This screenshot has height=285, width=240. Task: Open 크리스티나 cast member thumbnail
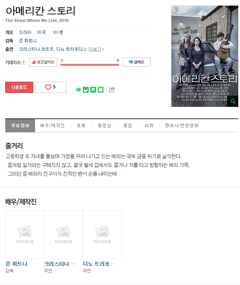point(63,234)
